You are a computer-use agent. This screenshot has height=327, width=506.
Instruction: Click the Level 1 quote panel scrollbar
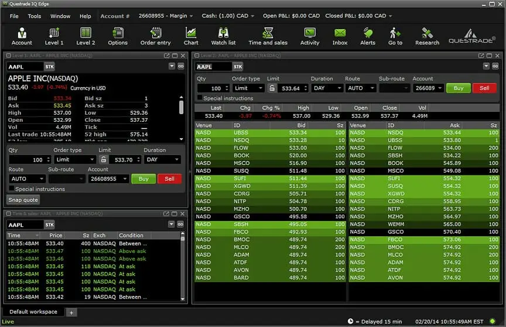pos(181,106)
